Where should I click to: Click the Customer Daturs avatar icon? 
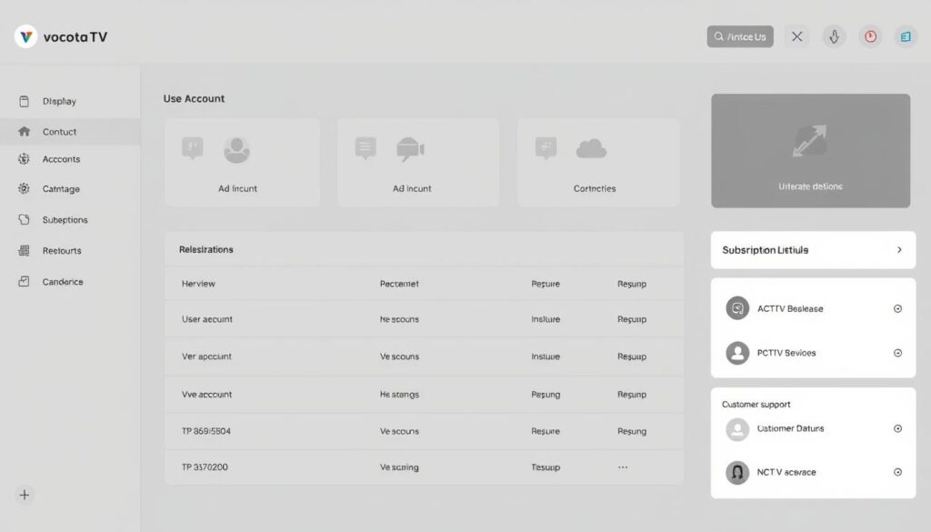click(x=737, y=429)
